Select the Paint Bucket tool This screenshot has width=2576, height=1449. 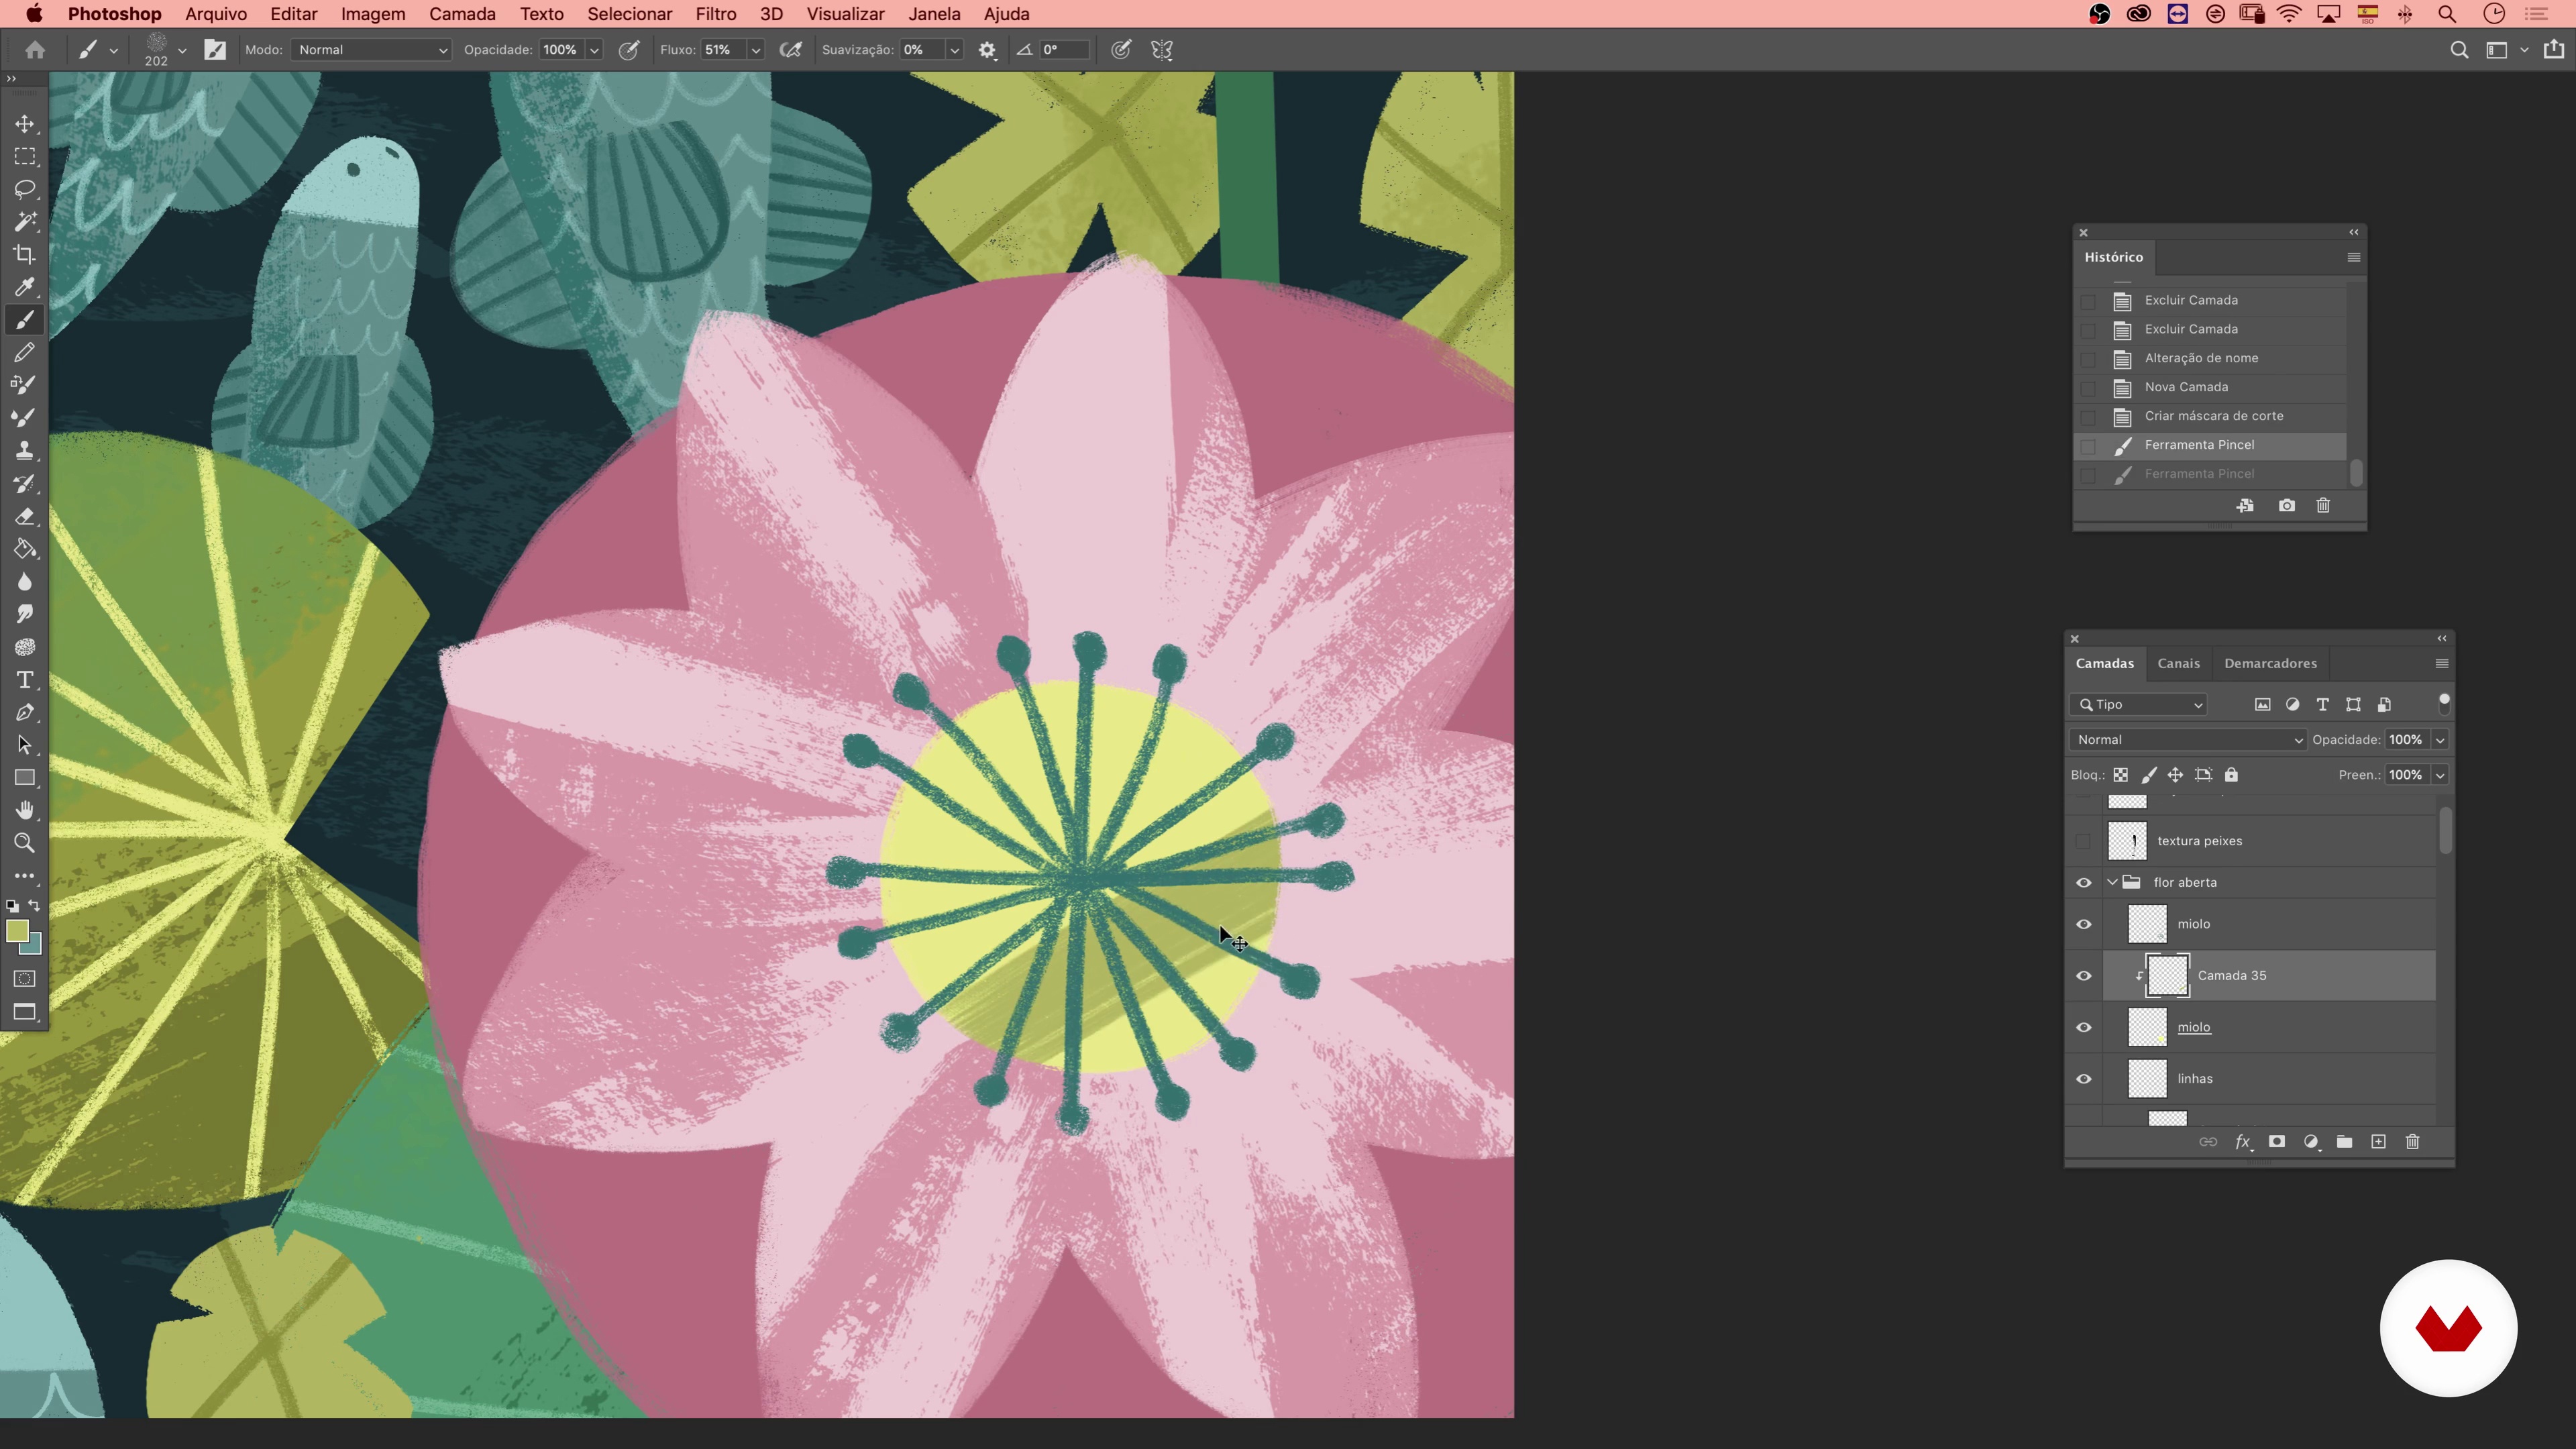(x=25, y=549)
